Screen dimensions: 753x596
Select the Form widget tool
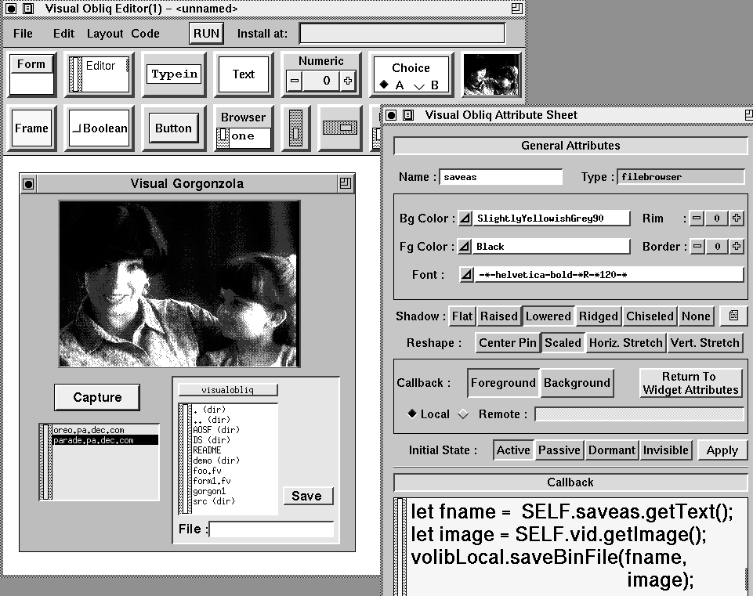point(31,75)
